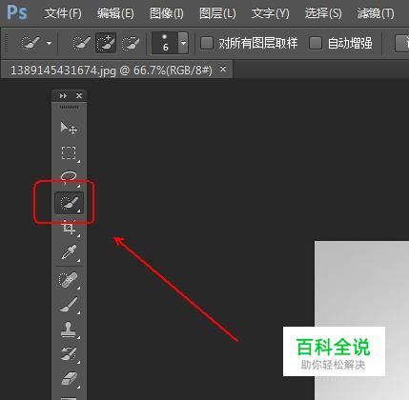This screenshot has width=409, height=400.
Task: Click the brush size preview showing 6
Action: coord(165,43)
